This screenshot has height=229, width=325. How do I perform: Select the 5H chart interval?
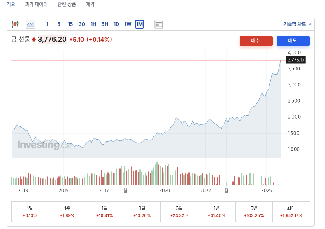tap(105, 24)
